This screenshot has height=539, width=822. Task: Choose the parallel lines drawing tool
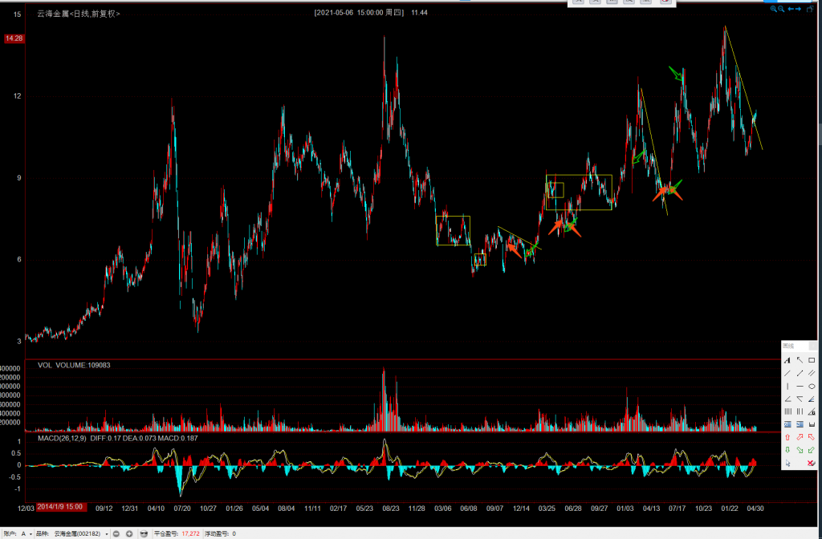click(812, 373)
